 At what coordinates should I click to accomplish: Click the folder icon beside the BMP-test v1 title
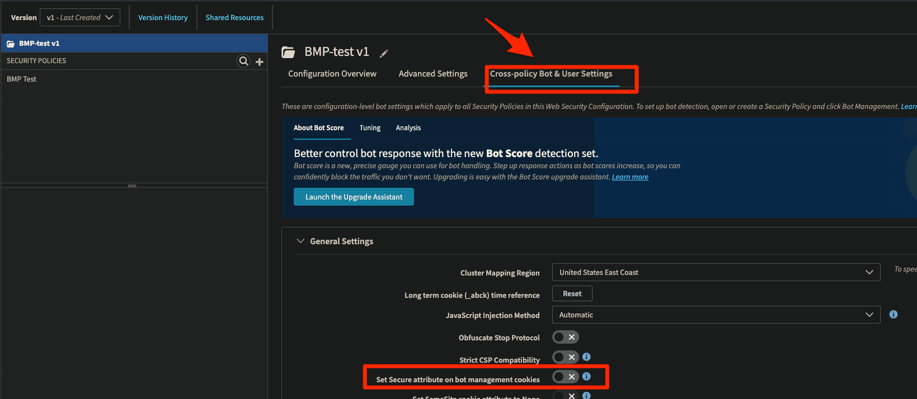pos(288,53)
